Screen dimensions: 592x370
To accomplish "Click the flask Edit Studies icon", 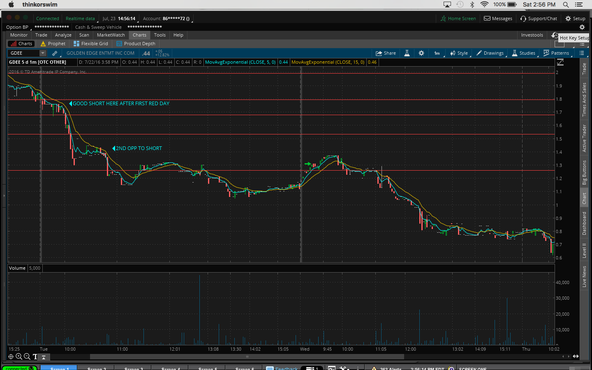I will 407,53.
